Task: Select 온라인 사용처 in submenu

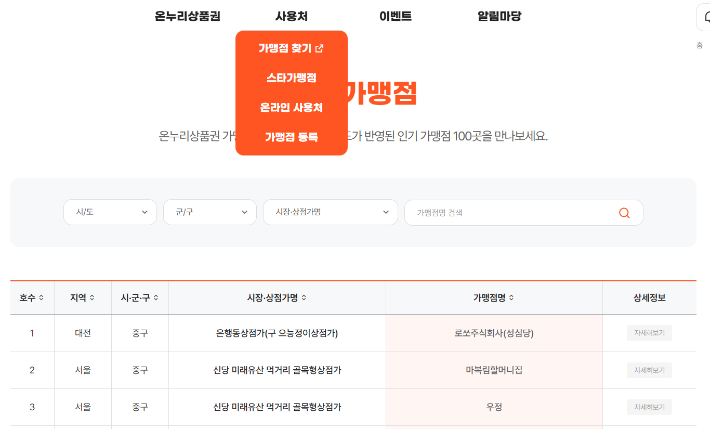Action: coord(292,108)
